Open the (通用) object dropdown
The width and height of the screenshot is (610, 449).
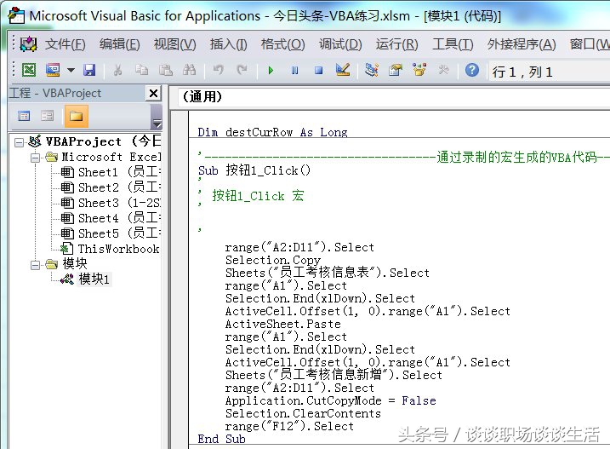[x=394, y=96]
